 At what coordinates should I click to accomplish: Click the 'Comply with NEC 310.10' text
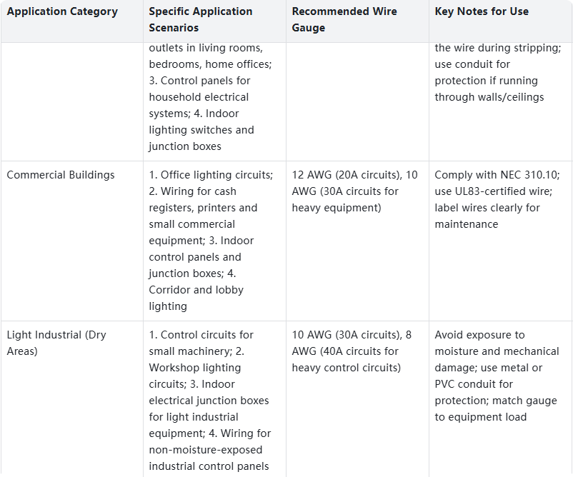pos(496,175)
